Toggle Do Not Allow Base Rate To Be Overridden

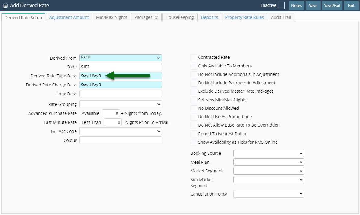[194, 125]
